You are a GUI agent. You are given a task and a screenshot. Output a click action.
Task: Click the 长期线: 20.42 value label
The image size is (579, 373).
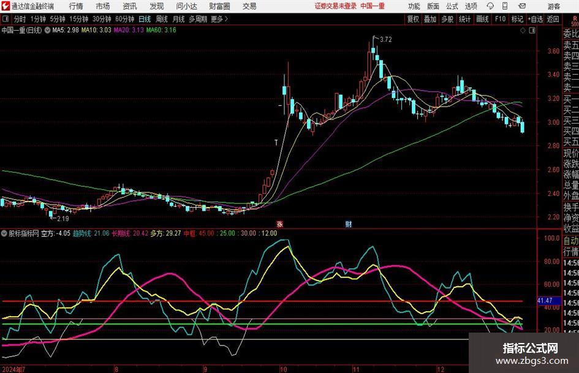point(130,233)
